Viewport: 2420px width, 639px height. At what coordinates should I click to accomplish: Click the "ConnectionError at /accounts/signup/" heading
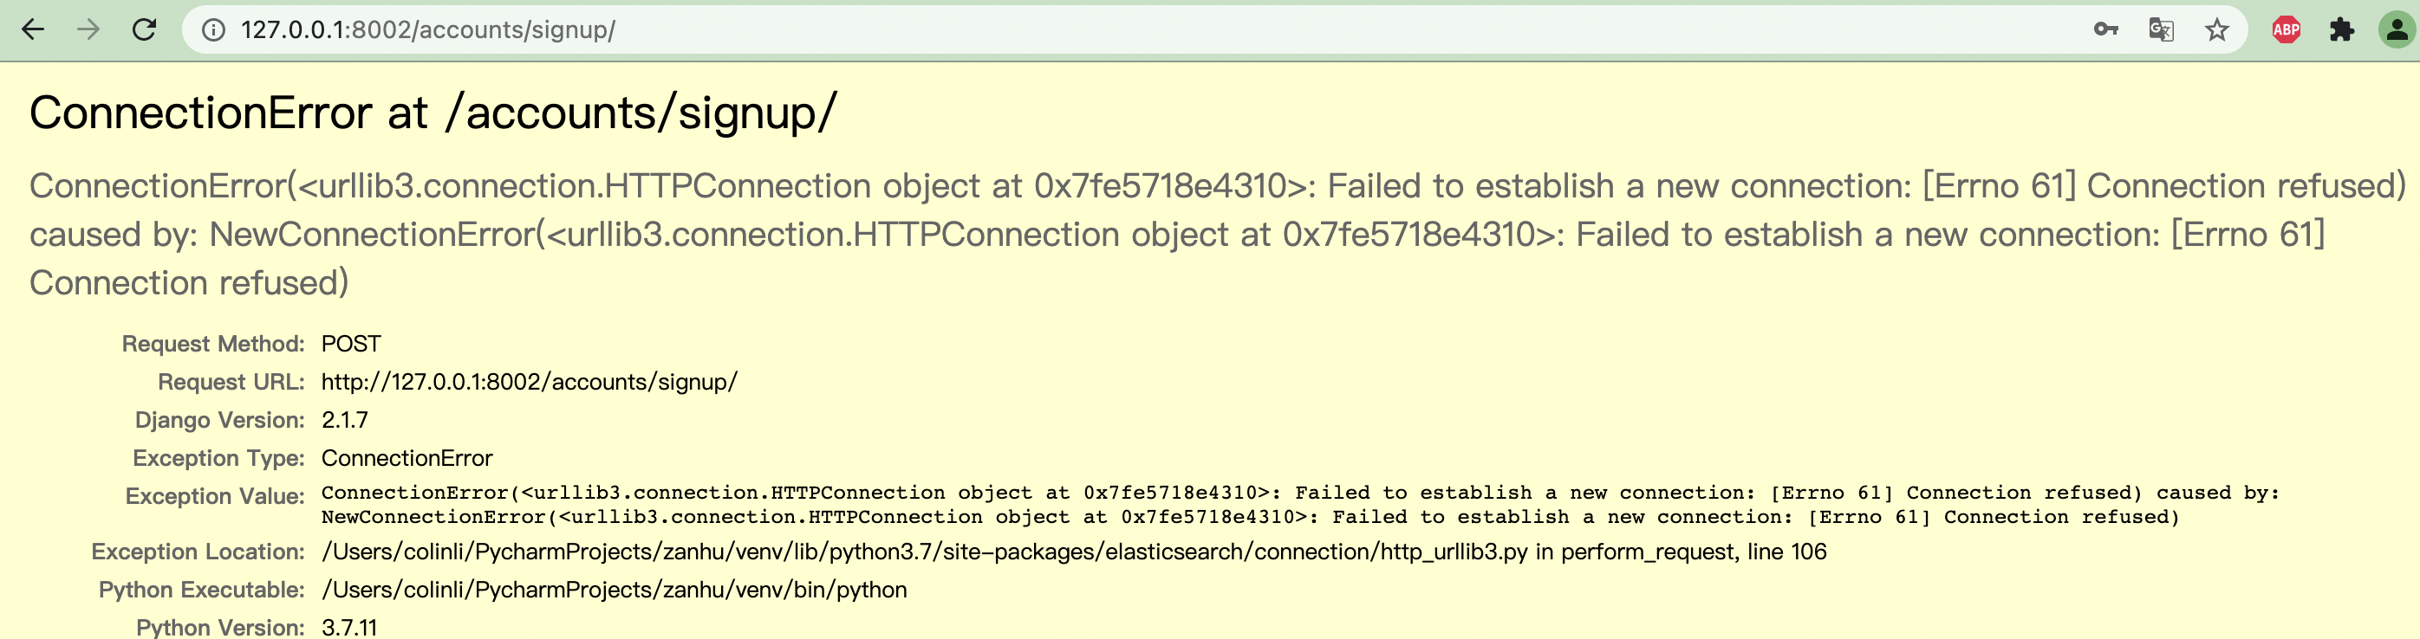[433, 113]
